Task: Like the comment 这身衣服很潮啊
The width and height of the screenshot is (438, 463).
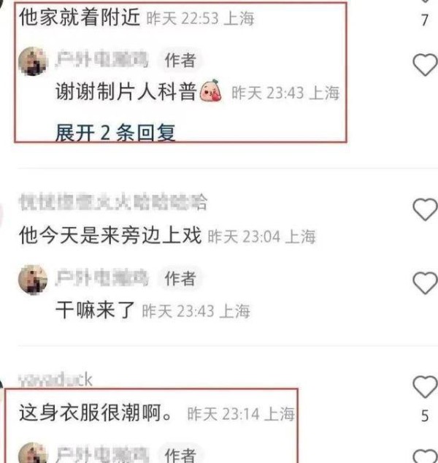Action: pyautogui.click(x=425, y=386)
